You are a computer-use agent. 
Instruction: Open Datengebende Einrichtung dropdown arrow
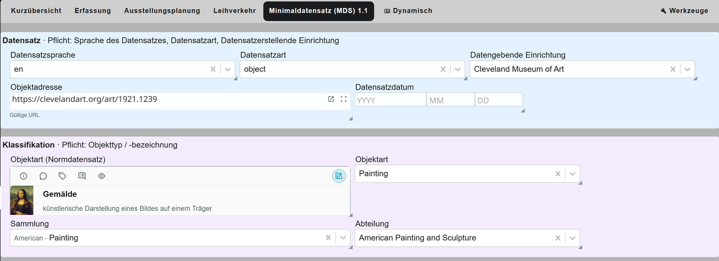pos(687,69)
